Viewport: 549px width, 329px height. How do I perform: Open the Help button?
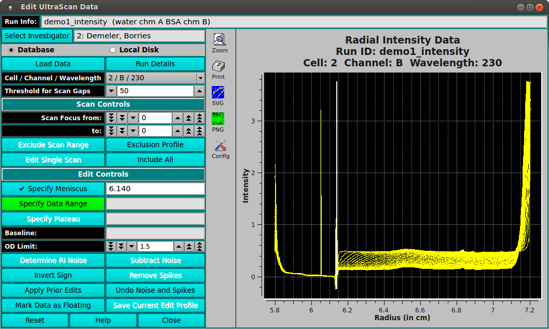103,320
